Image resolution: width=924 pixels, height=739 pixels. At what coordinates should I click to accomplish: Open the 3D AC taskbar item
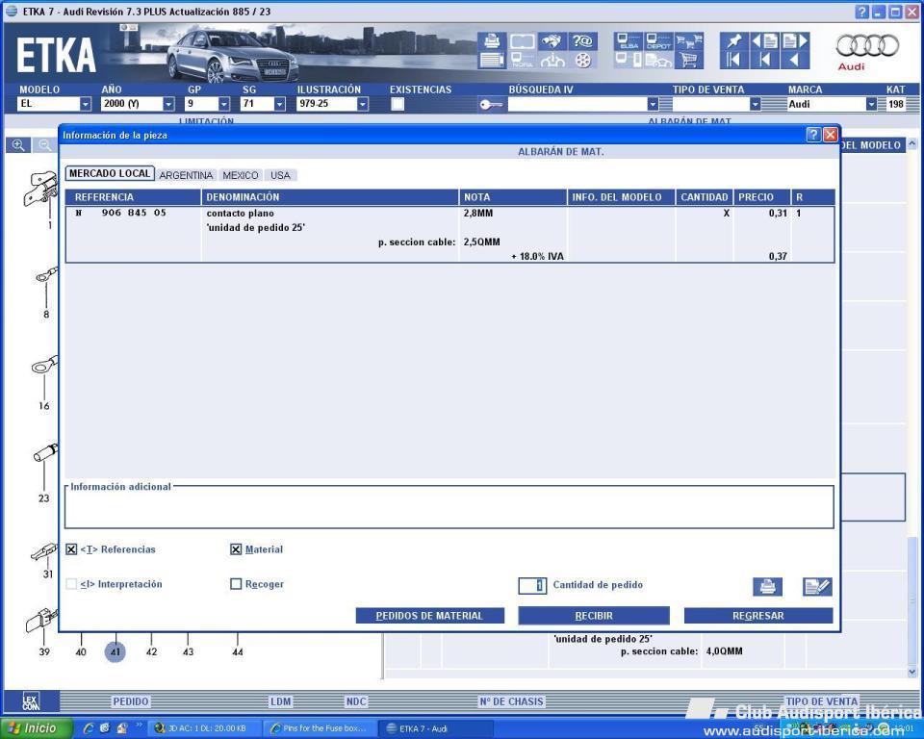pos(203,728)
